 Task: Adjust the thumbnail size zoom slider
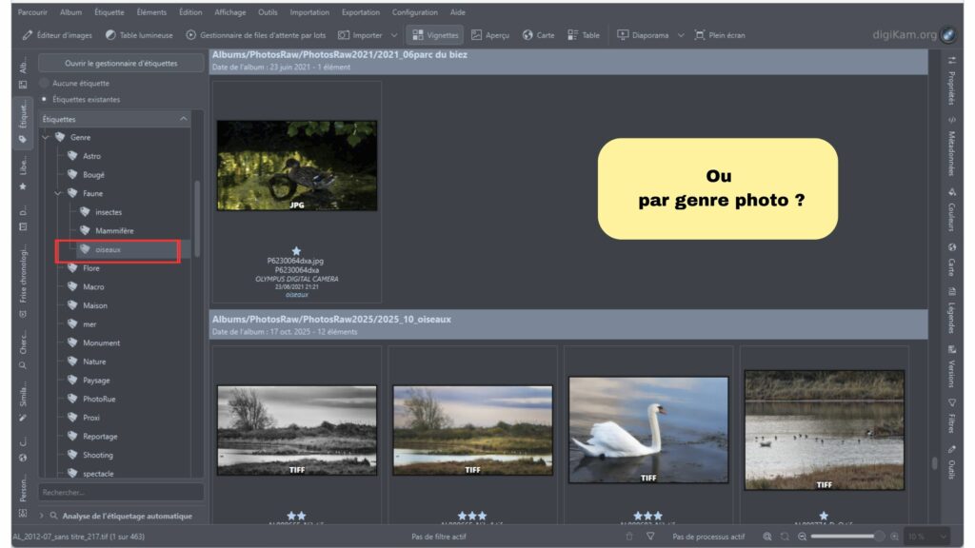click(843, 537)
